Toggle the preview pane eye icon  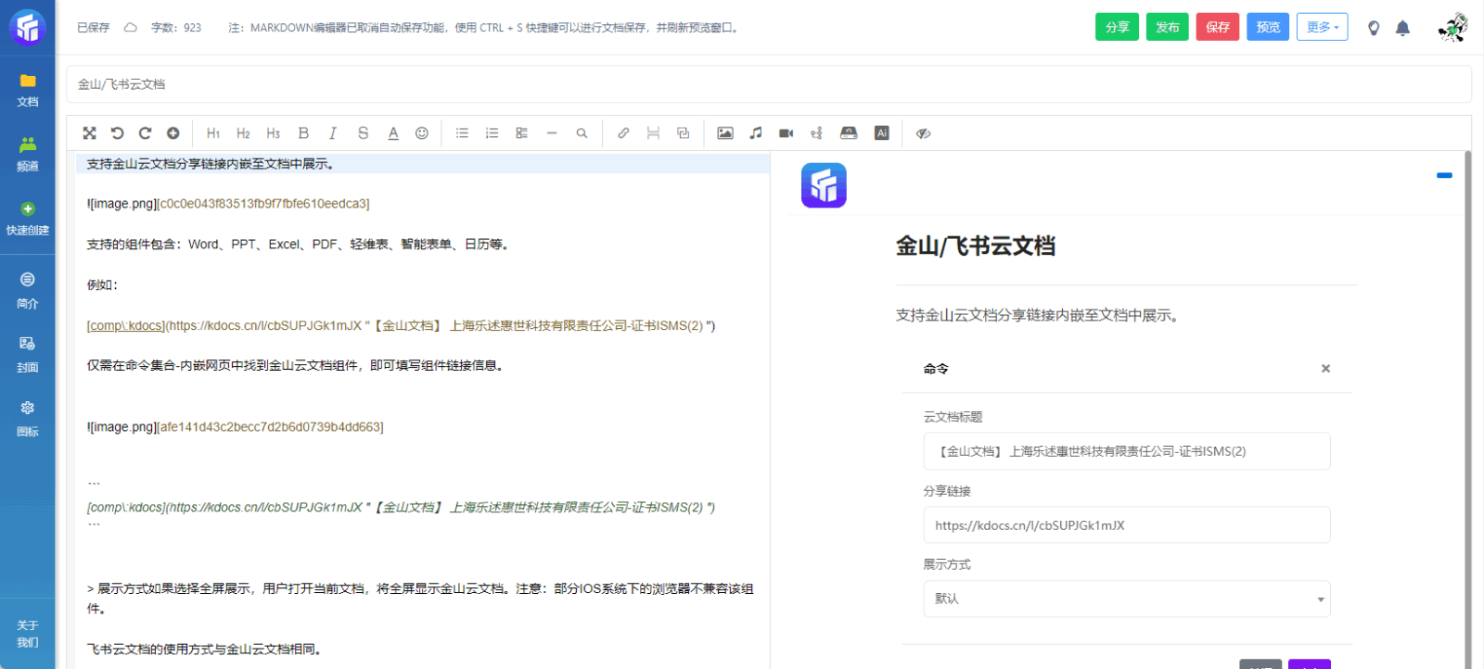[x=923, y=133]
